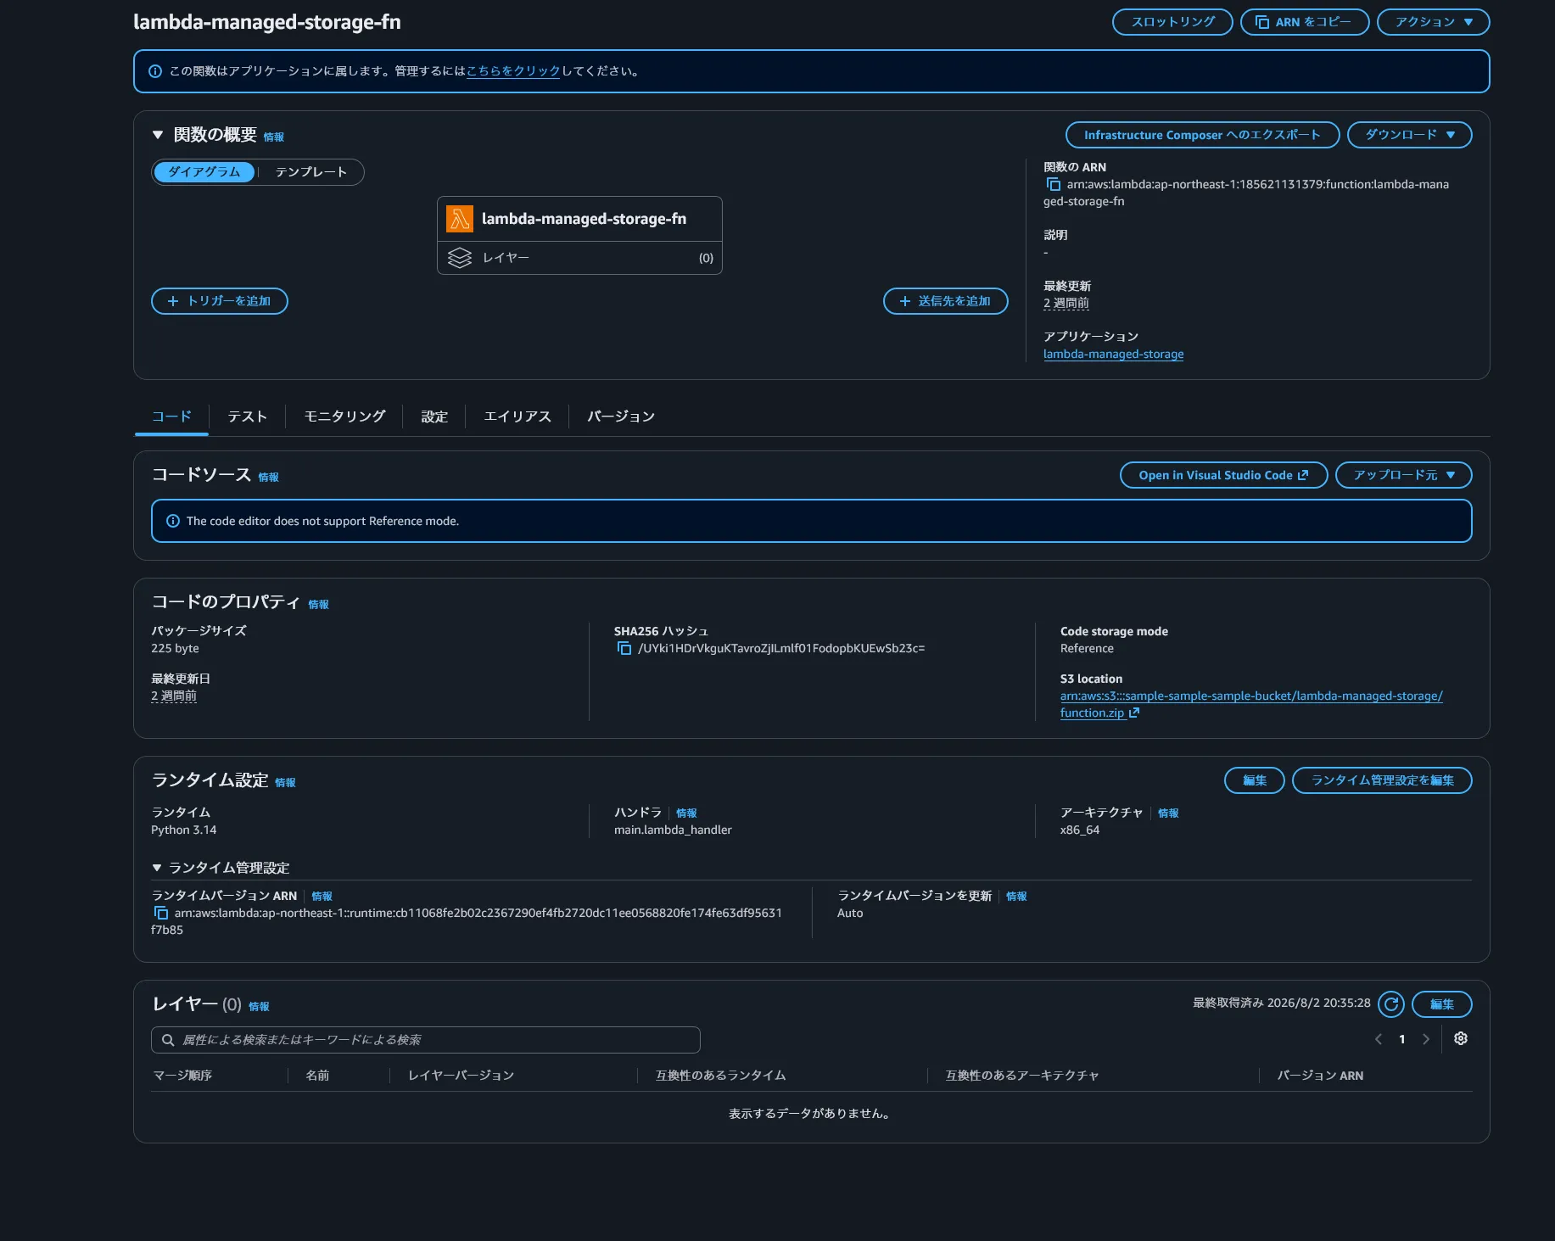The height and width of the screenshot is (1241, 1555).
Task: Click search magnifier in layers filter
Action: [168, 1040]
